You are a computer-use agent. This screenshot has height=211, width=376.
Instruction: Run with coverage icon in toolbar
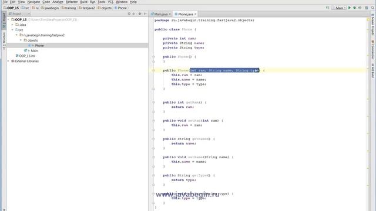pyautogui.click(x=360, y=8)
